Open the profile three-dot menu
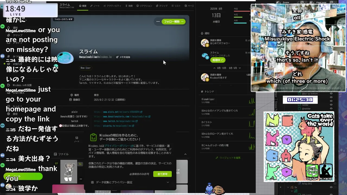 click(x=158, y=22)
